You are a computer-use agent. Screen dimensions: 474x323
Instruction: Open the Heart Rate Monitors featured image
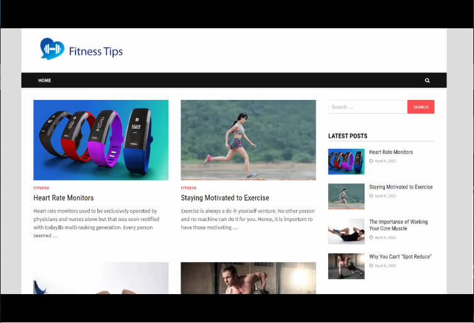click(x=101, y=140)
